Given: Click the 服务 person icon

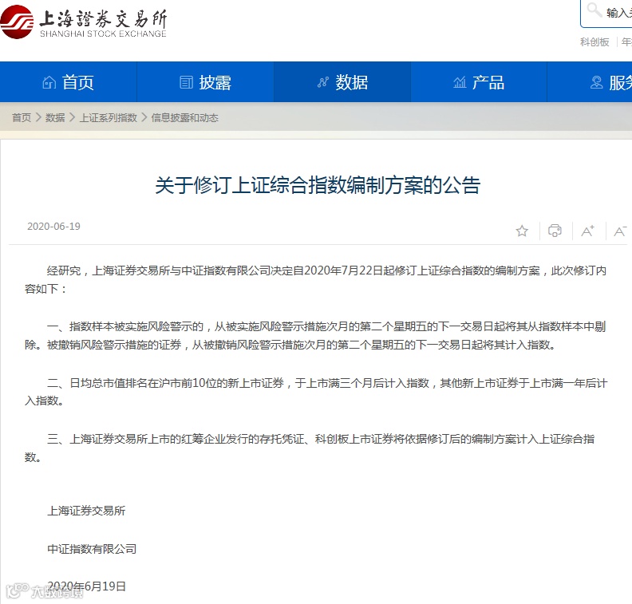Looking at the screenshot, I should pos(596,83).
